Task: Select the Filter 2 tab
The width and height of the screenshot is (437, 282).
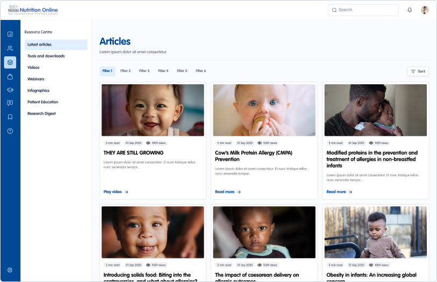Action: (125, 71)
